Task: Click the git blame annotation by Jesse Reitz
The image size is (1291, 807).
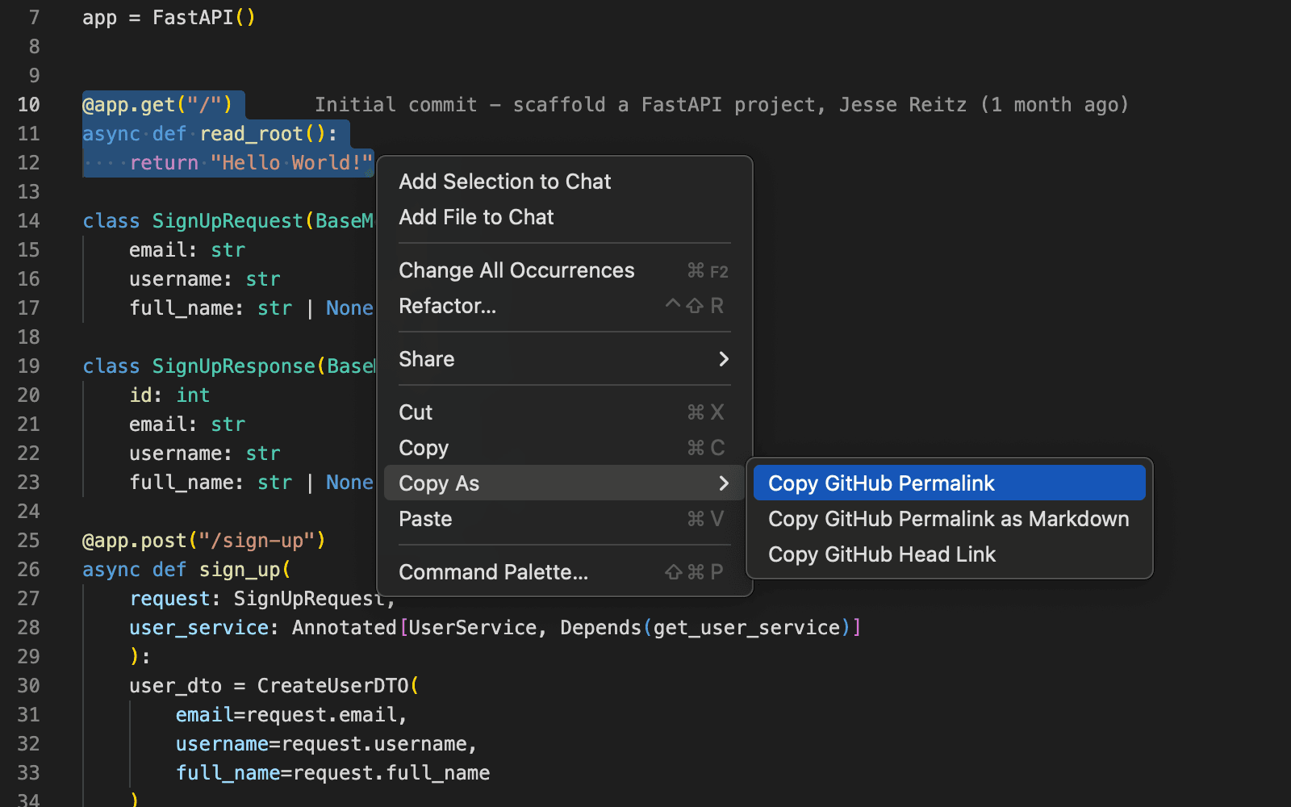Action: pos(721,104)
